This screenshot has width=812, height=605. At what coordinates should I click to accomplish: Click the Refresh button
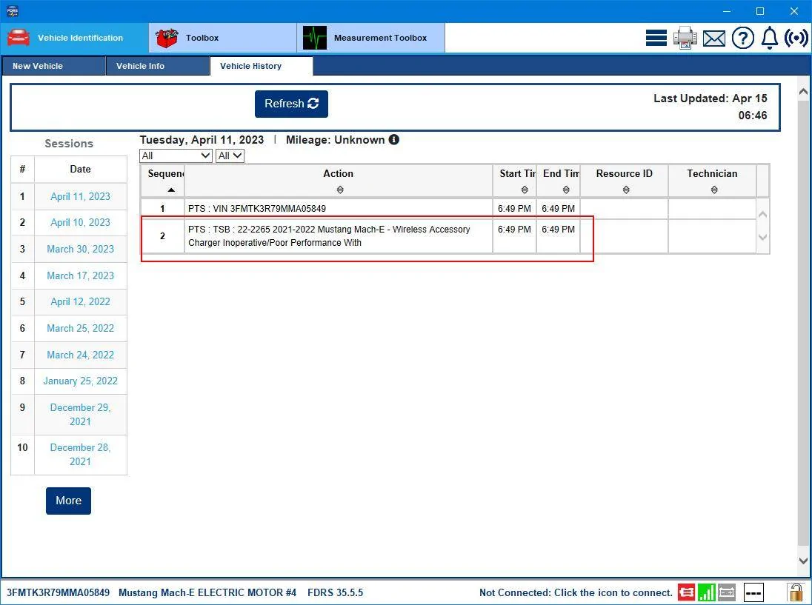[x=292, y=104]
